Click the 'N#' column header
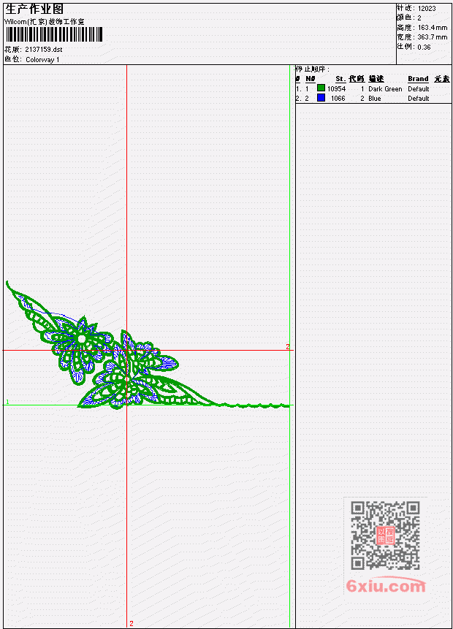Image resolution: width=453 pixels, height=629 pixels. pyautogui.click(x=310, y=79)
